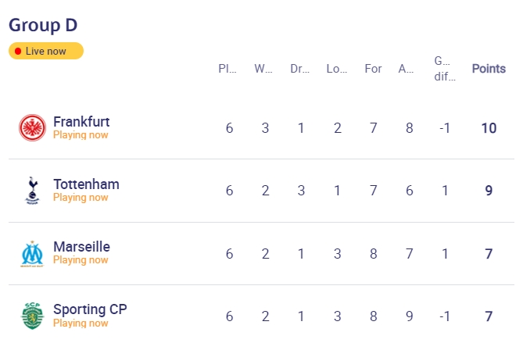Screen dimensions: 523x343
Task: Select the For goals column header
Action: (x=373, y=69)
